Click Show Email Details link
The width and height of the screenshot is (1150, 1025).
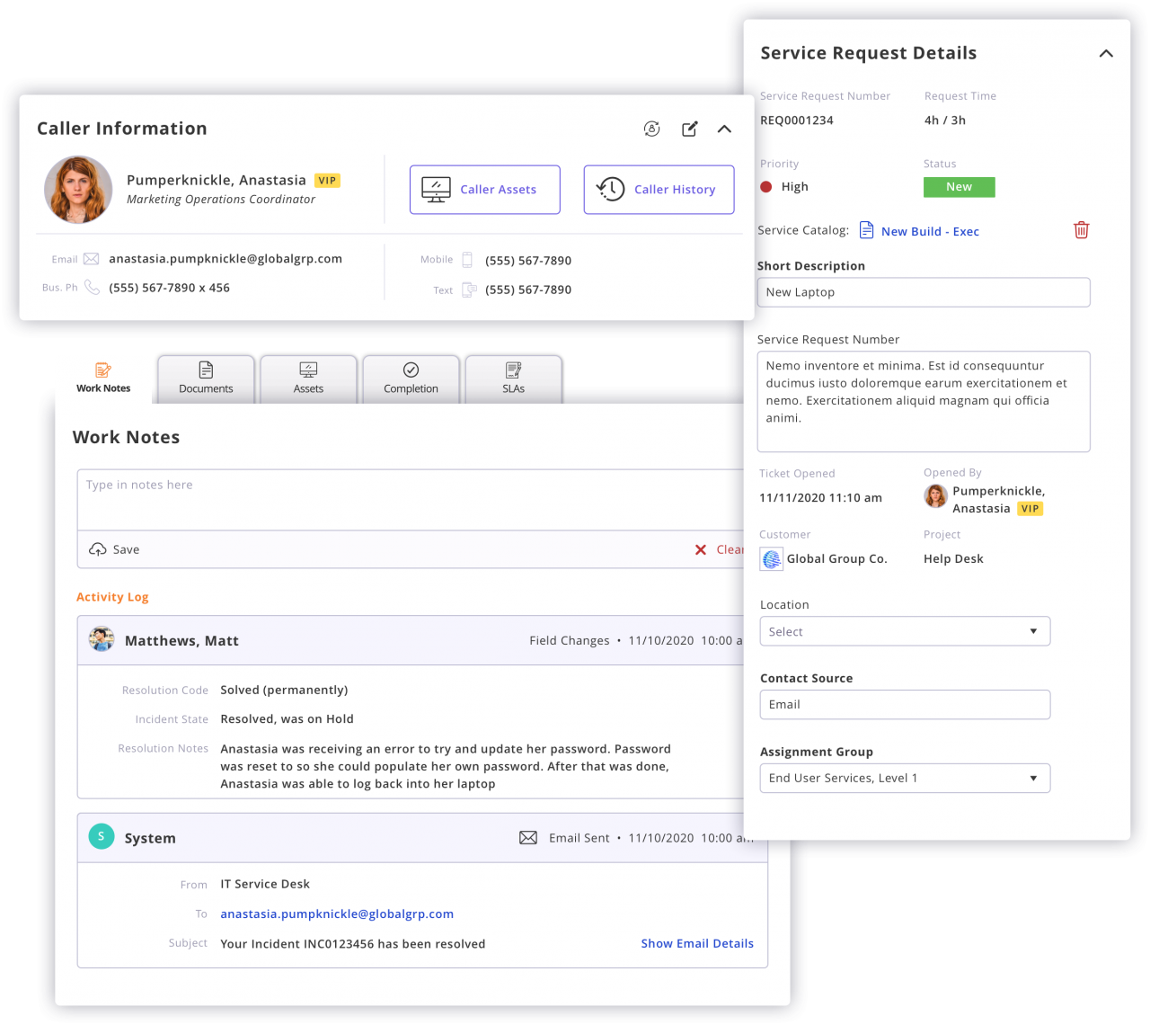(x=697, y=943)
